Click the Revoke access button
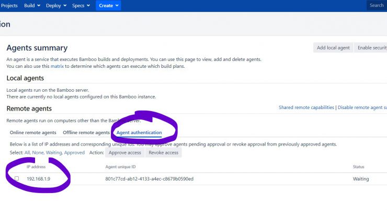The width and height of the screenshot is (387, 216). pos(163,152)
